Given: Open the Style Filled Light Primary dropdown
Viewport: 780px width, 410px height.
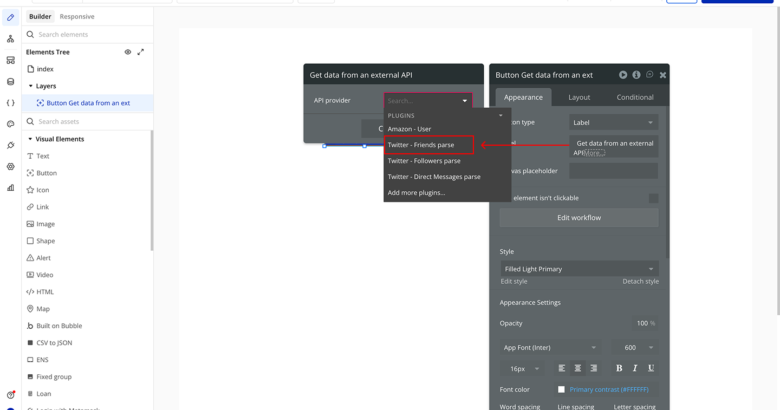Looking at the screenshot, I should click(579, 269).
